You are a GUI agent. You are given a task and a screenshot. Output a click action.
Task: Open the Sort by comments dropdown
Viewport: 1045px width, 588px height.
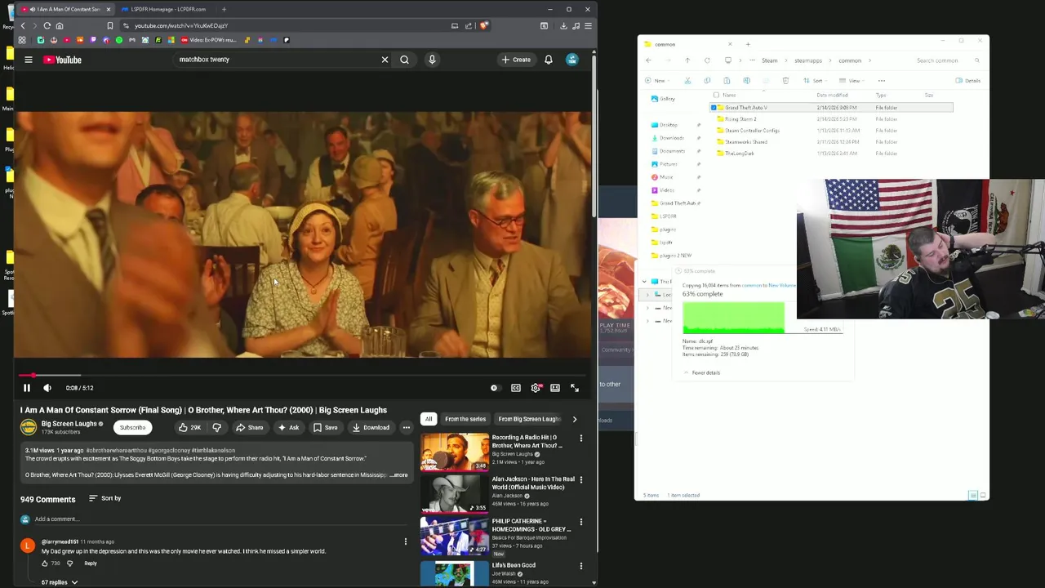[104, 498]
